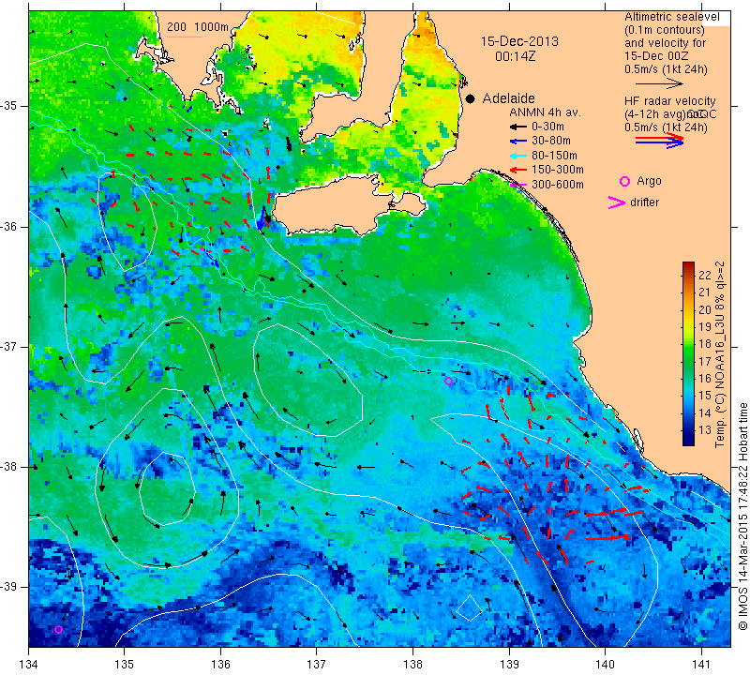The width and height of the screenshot is (750, 675).
Task: Click '0.5m/s (1kt 24h)' under HF radar legend
Action: click(666, 127)
